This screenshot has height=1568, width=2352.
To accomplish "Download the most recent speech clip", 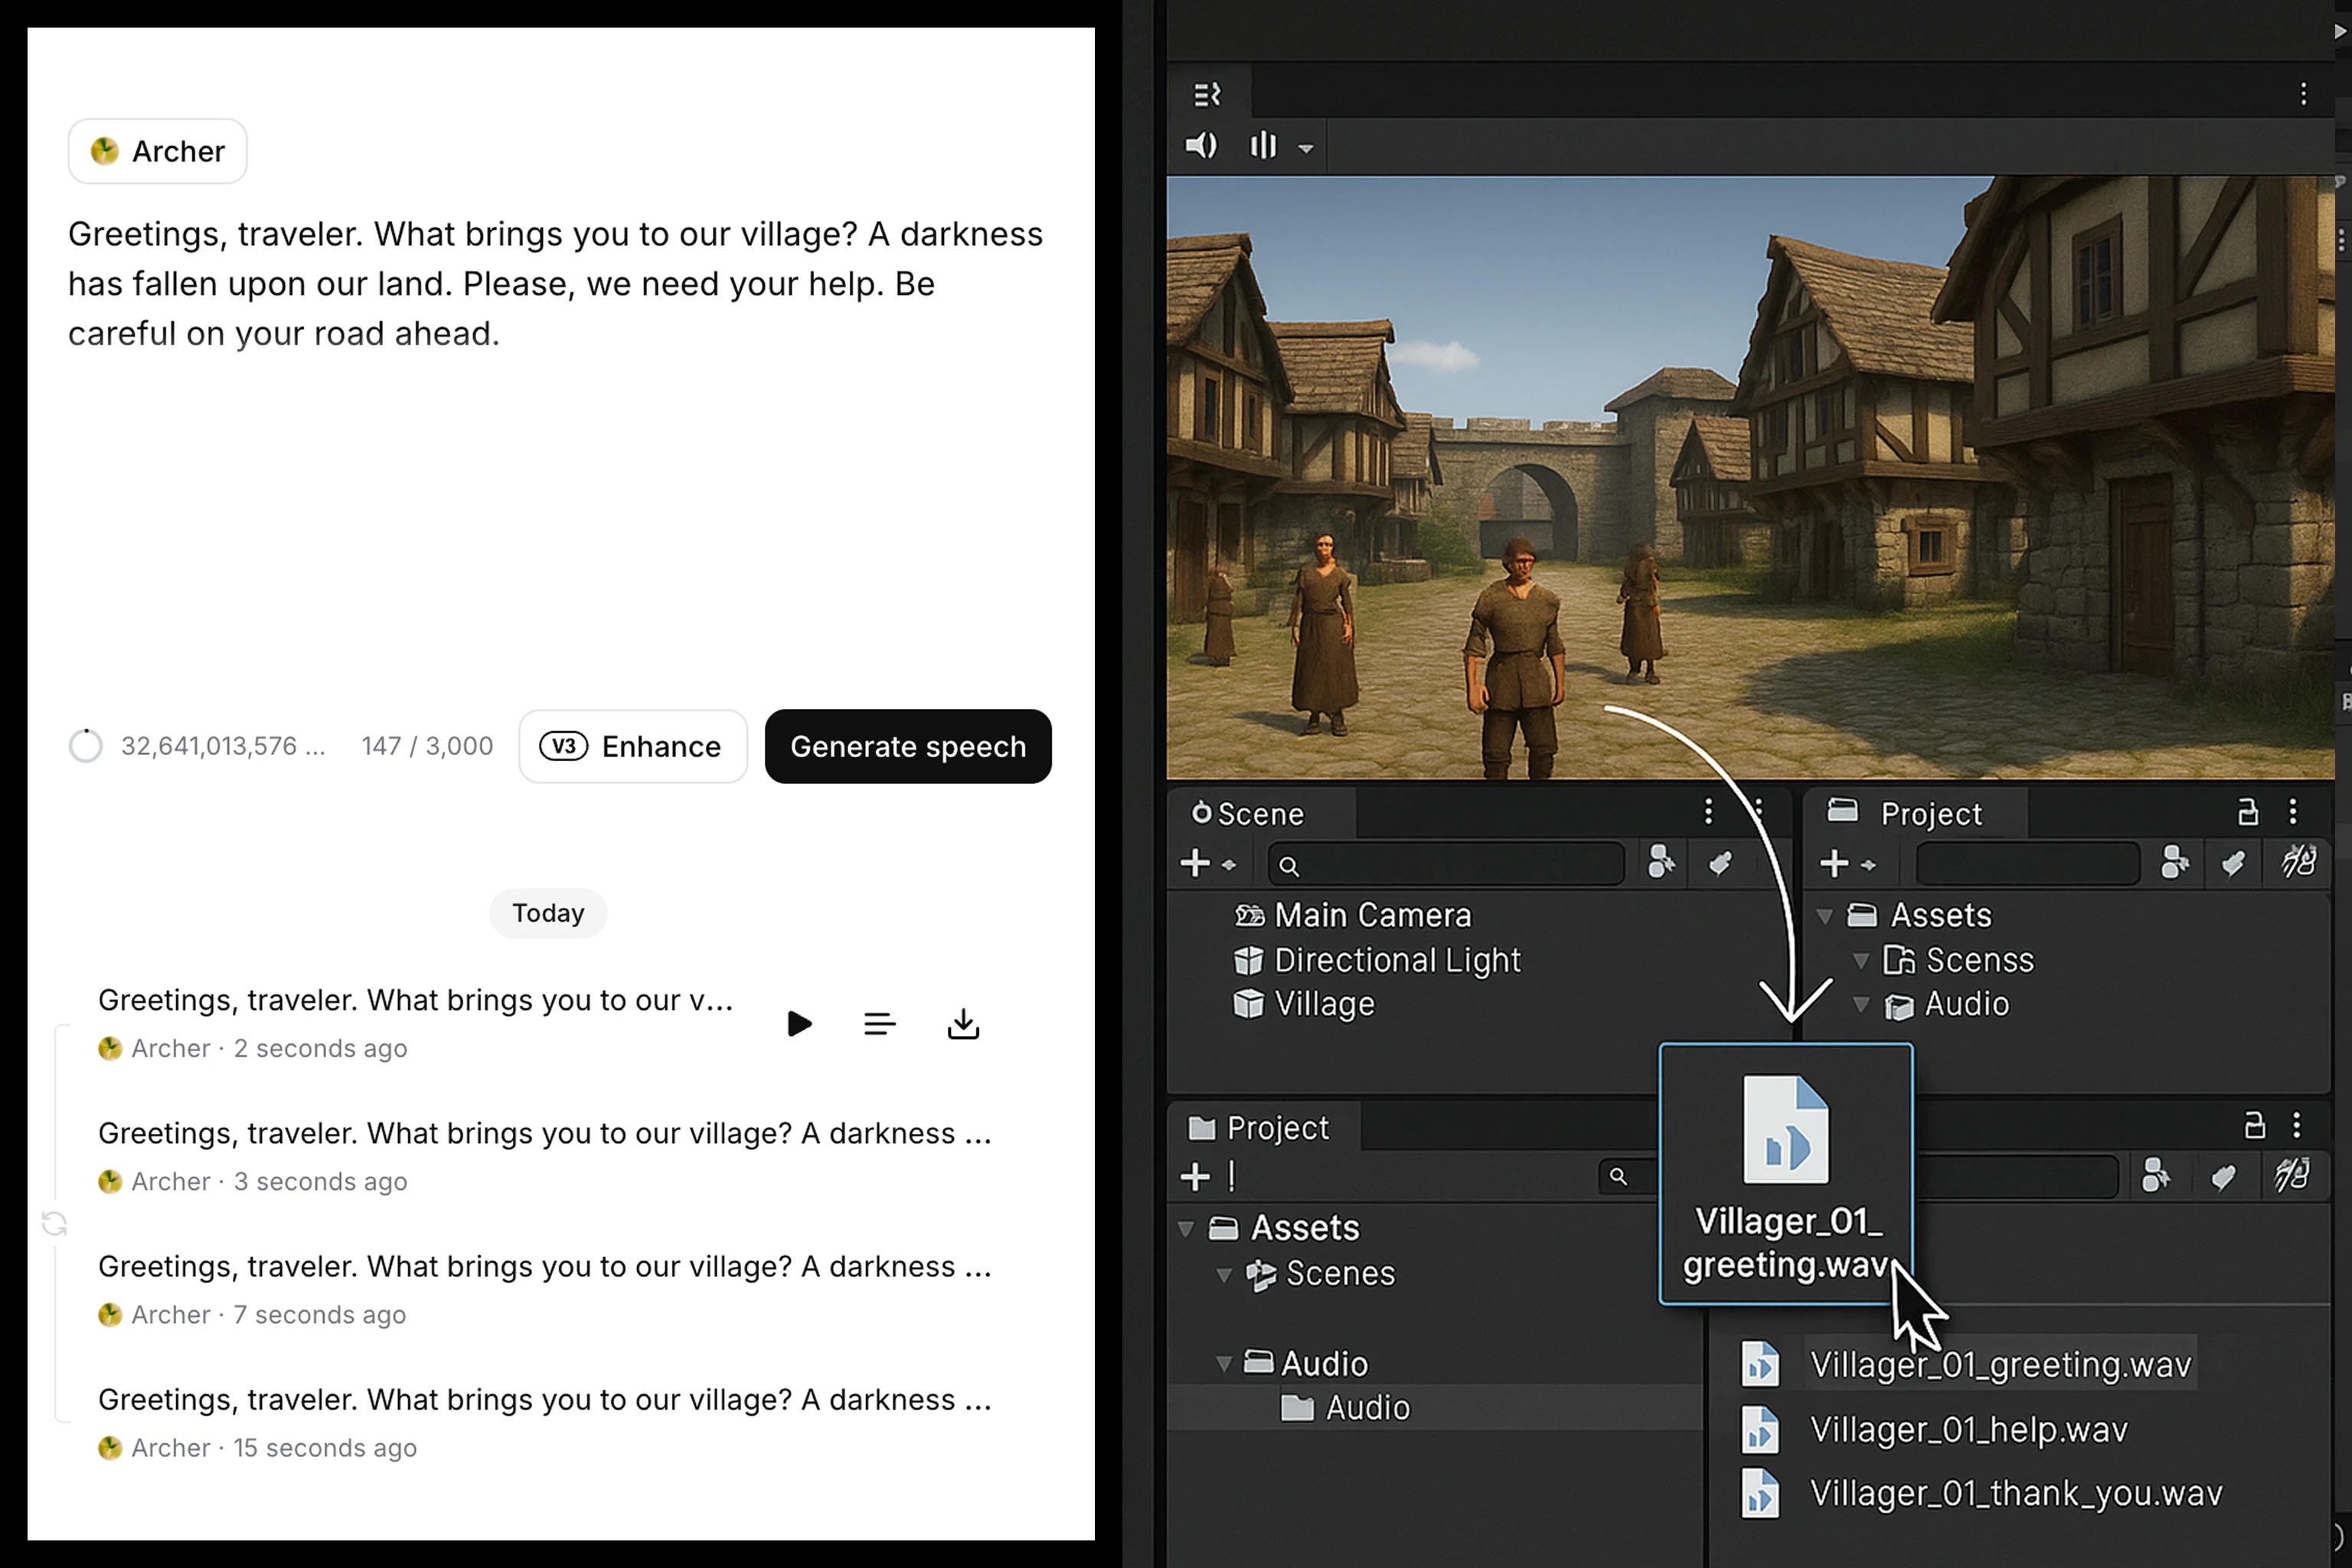I will click(963, 1023).
